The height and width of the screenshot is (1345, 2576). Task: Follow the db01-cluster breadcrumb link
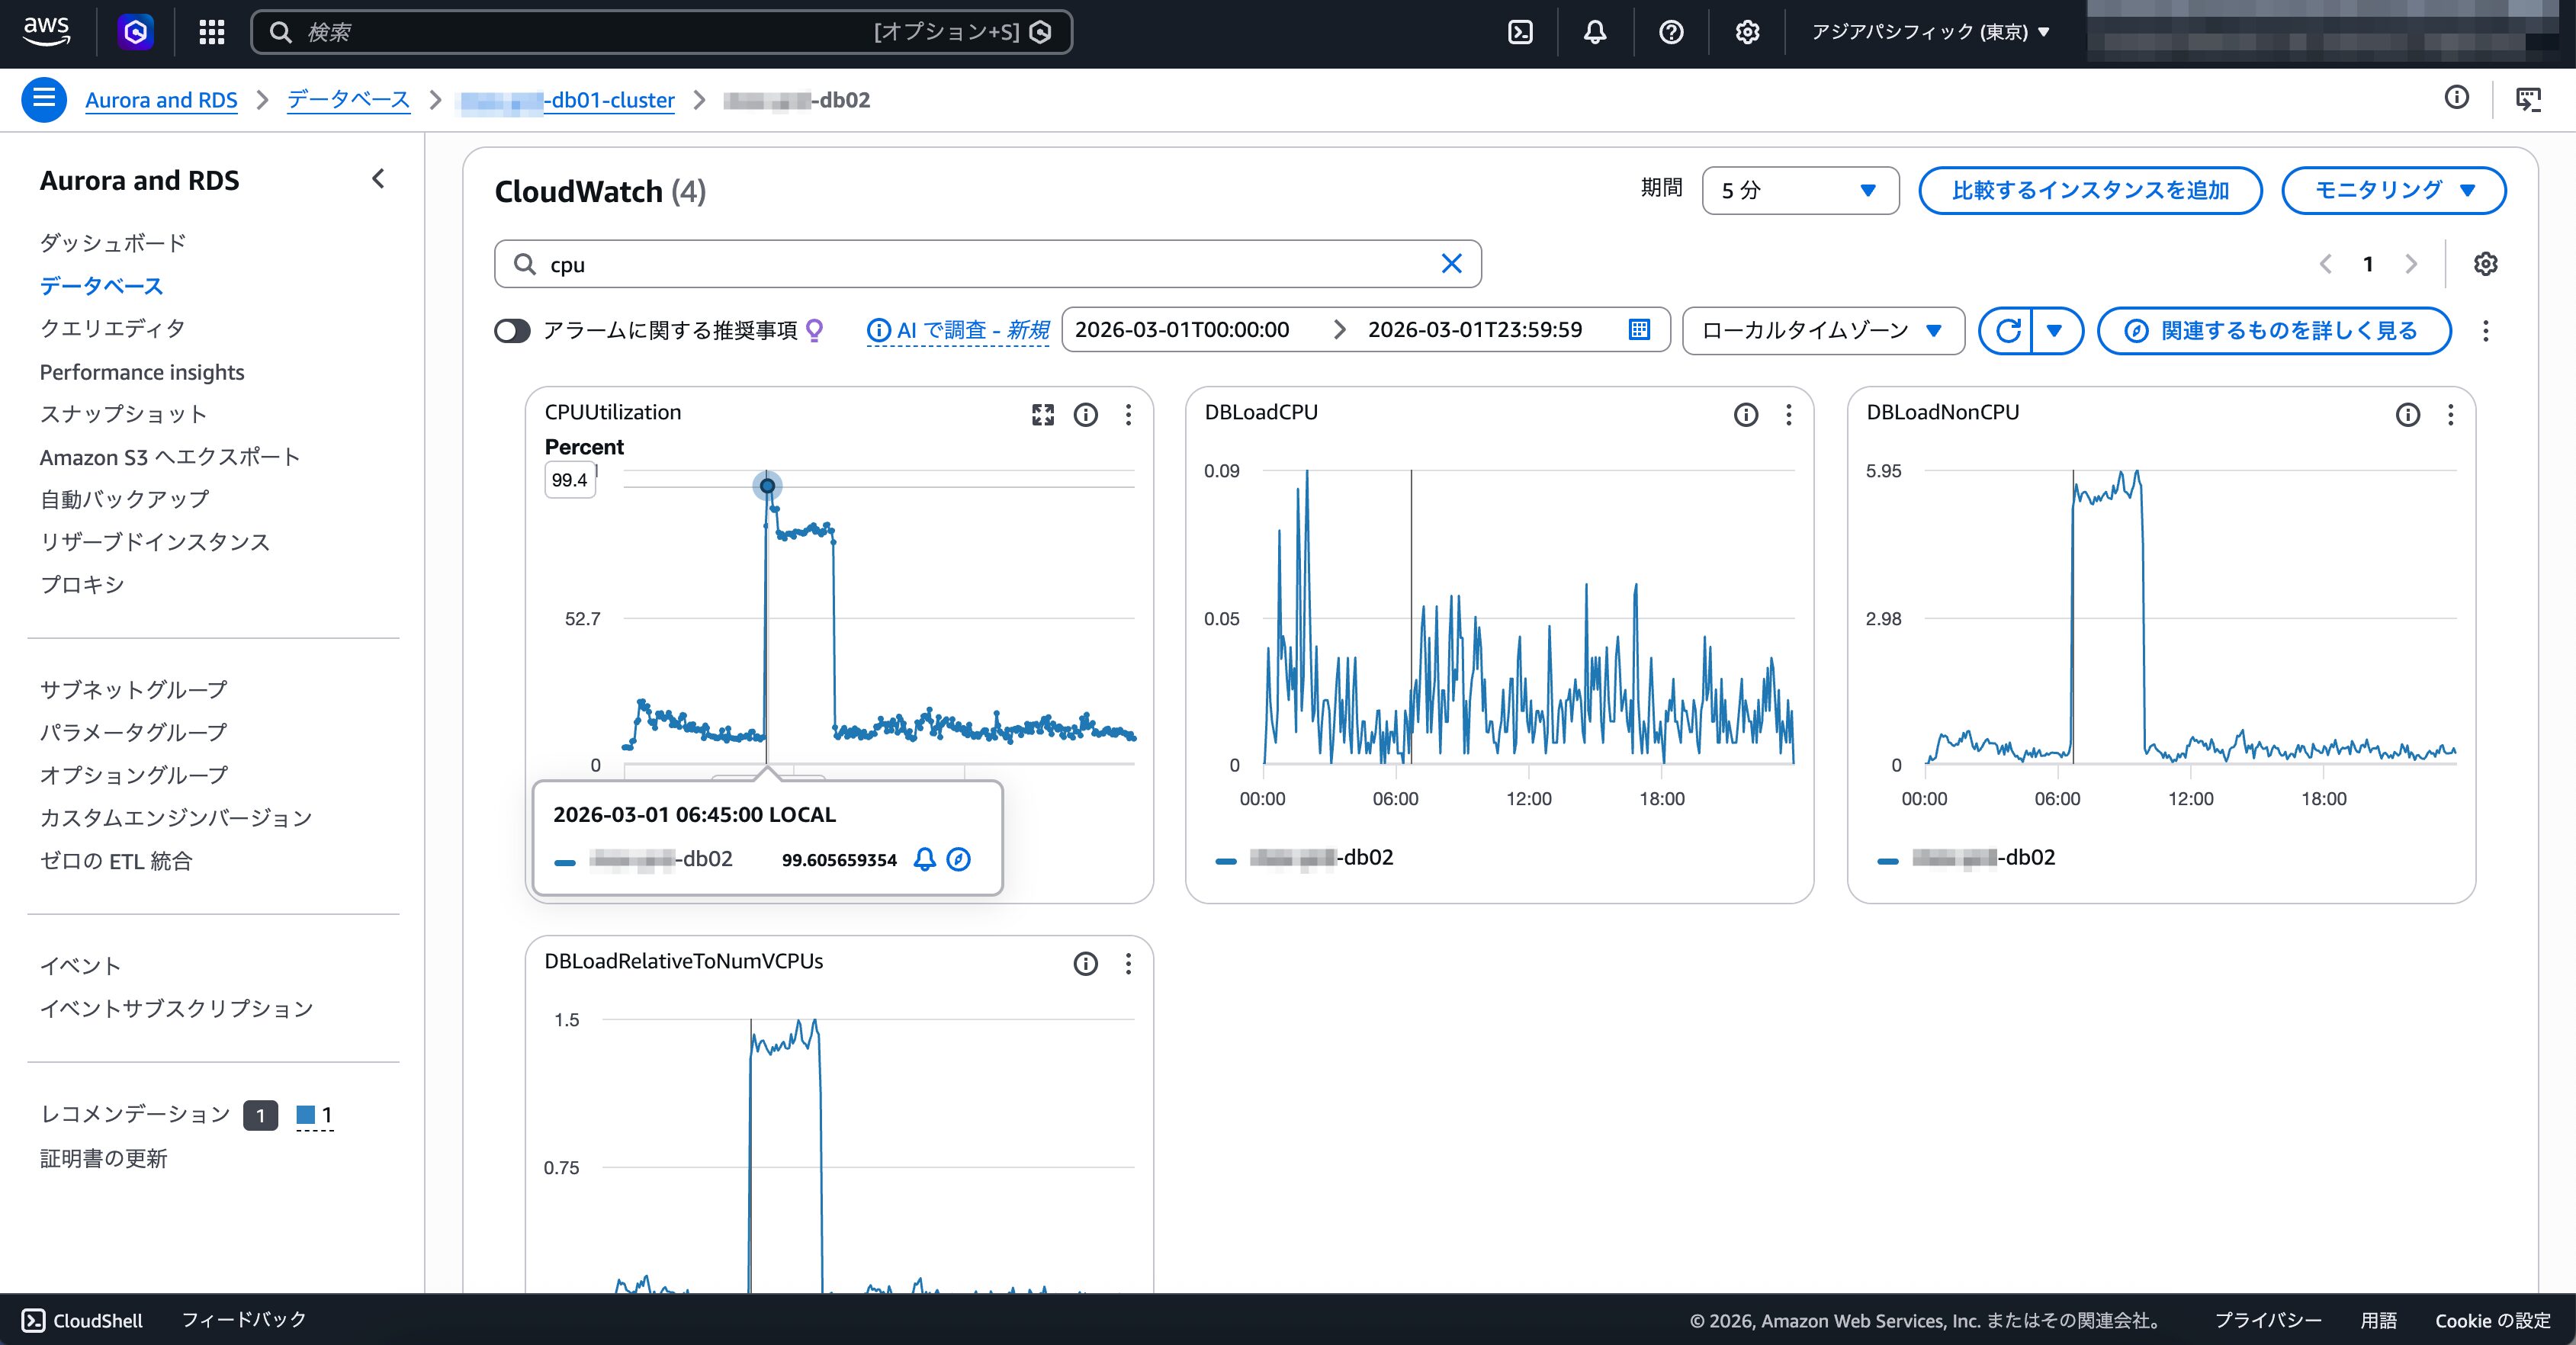566,100
